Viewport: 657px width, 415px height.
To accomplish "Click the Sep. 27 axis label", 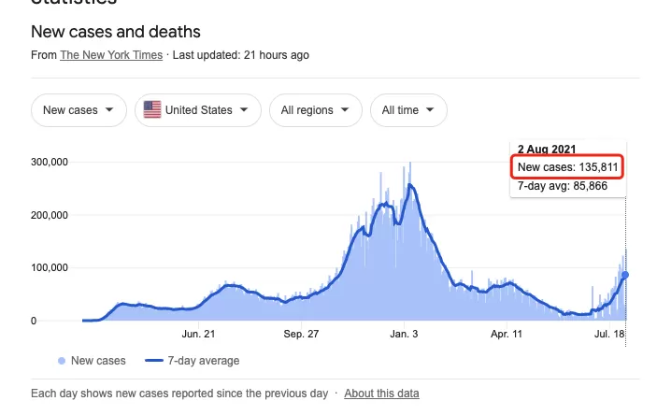I will (301, 334).
